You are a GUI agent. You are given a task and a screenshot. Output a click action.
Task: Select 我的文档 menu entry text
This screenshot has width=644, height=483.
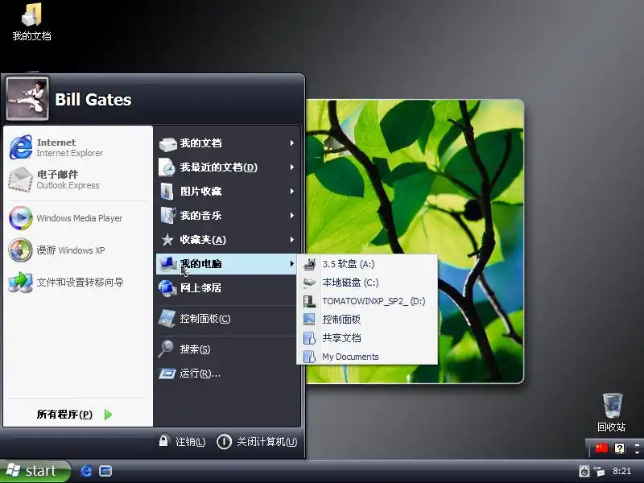[x=200, y=143]
